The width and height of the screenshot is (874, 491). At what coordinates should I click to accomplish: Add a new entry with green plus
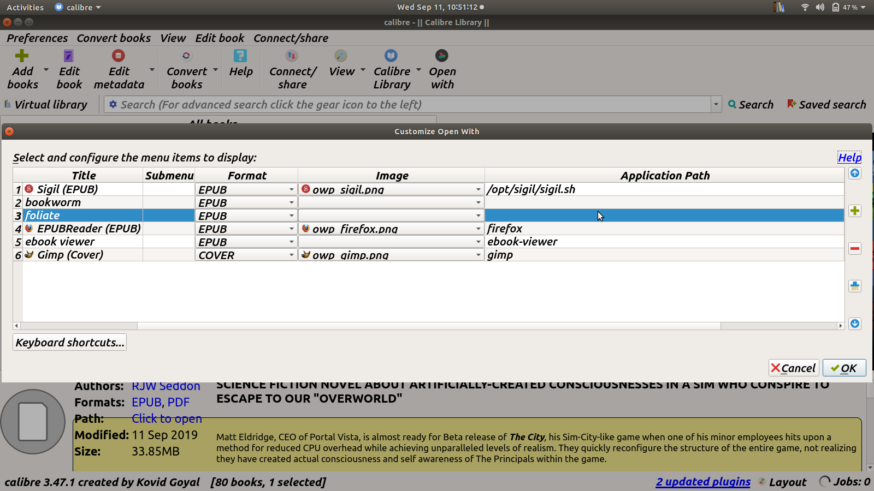[x=855, y=211]
